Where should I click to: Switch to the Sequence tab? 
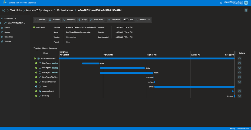point(53,48)
